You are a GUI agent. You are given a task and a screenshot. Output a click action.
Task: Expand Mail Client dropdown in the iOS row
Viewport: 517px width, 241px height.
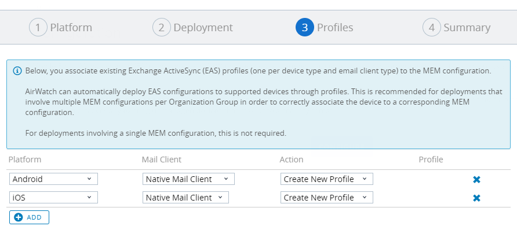(x=185, y=198)
